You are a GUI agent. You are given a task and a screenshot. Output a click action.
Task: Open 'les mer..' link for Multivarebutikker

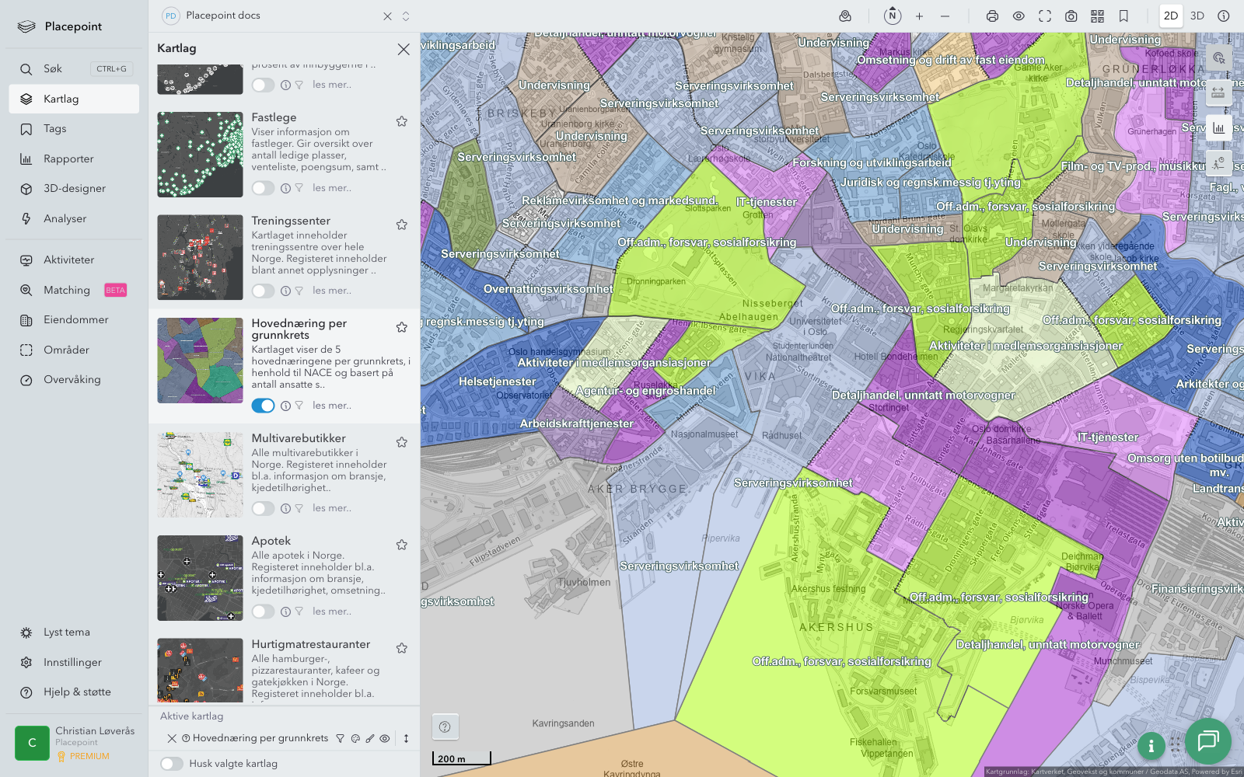point(332,508)
